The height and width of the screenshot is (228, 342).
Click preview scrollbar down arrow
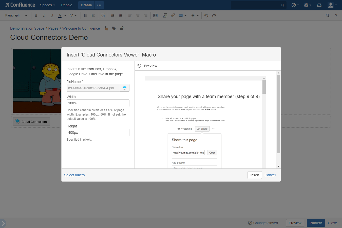point(278,166)
